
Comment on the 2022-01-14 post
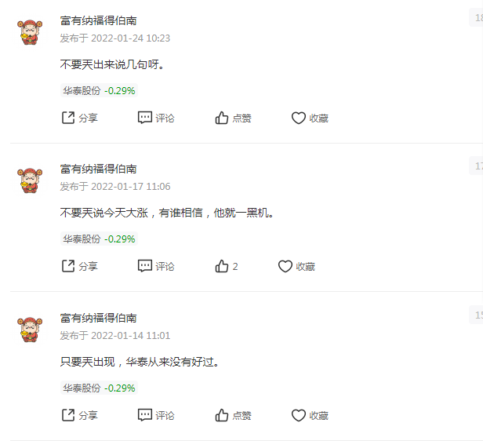pyautogui.click(x=156, y=415)
